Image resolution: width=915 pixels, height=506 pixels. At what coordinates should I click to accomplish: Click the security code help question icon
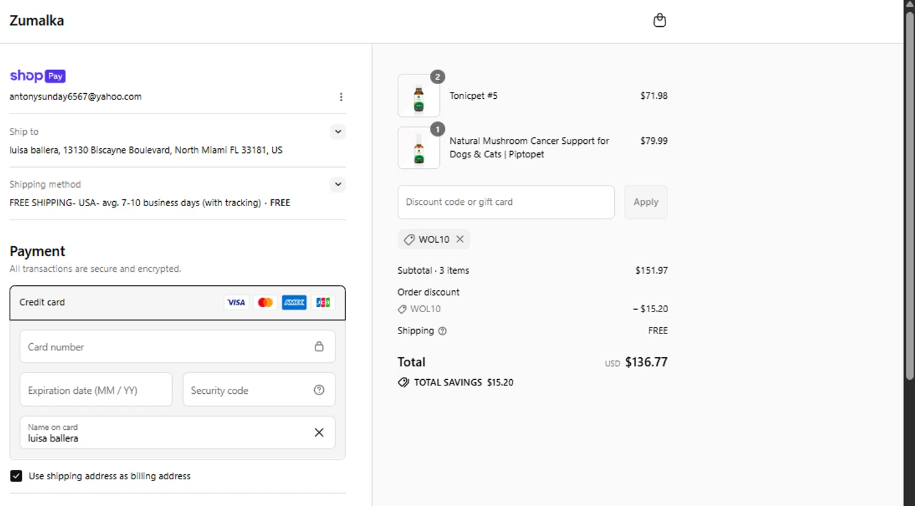(x=319, y=390)
